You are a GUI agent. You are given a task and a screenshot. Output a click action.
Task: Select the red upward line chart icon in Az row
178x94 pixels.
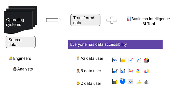tap(130, 60)
